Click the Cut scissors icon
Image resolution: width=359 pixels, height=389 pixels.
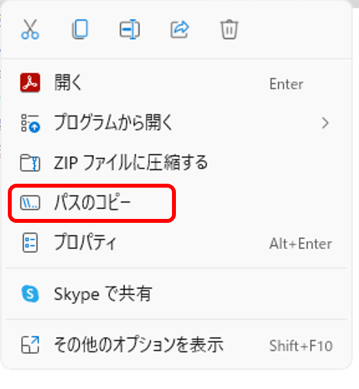[x=30, y=29]
